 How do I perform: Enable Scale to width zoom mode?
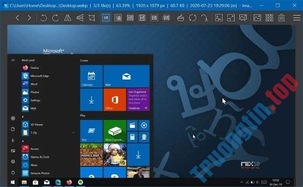(130, 18)
